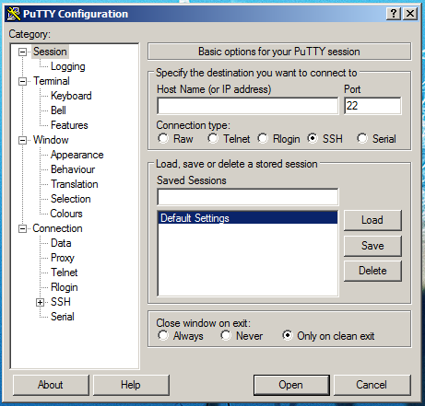The width and height of the screenshot is (425, 406).
Task: Click the Cancel button
Action: coord(372,385)
